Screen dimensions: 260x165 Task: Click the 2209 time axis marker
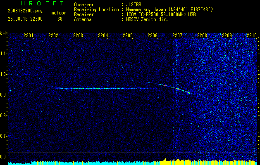tap(227, 35)
